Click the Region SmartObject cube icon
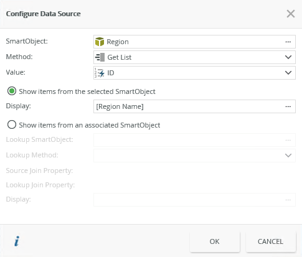Screen dimensions: 302x257 pos(100,42)
